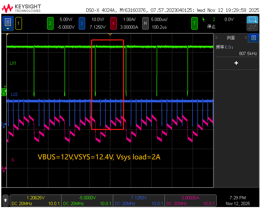Add a new measurement with plus

236,63
